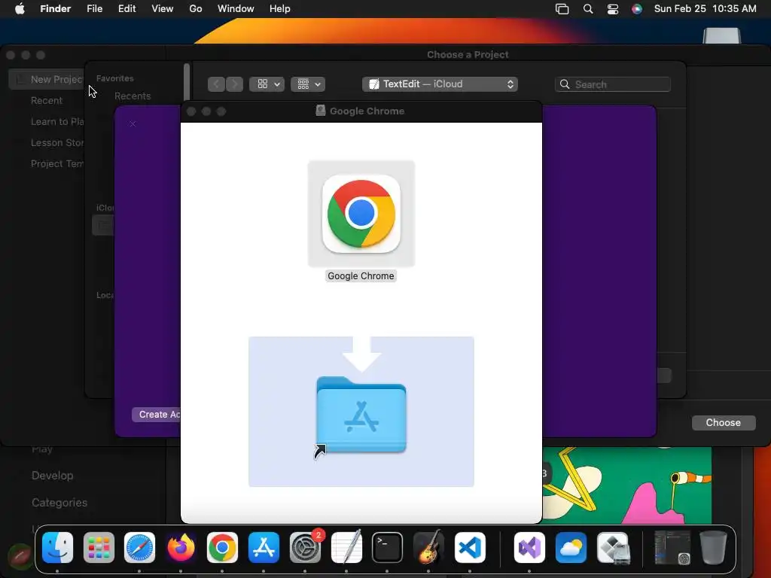
Task: Activate Siri from the menu bar
Action: [637, 9]
